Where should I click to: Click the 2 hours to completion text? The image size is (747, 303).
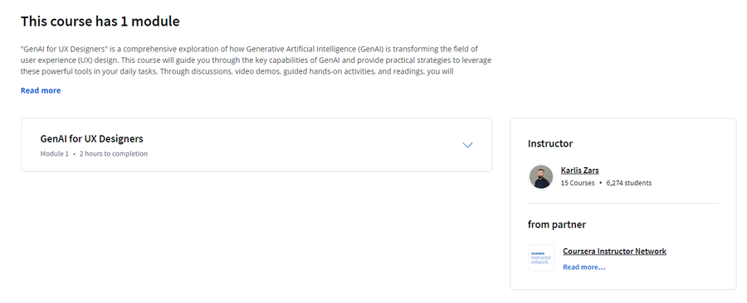click(x=114, y=154)
